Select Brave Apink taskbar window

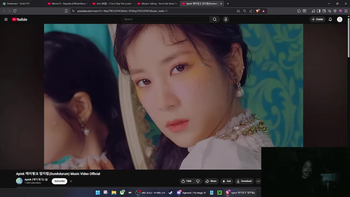pos(240,193)
